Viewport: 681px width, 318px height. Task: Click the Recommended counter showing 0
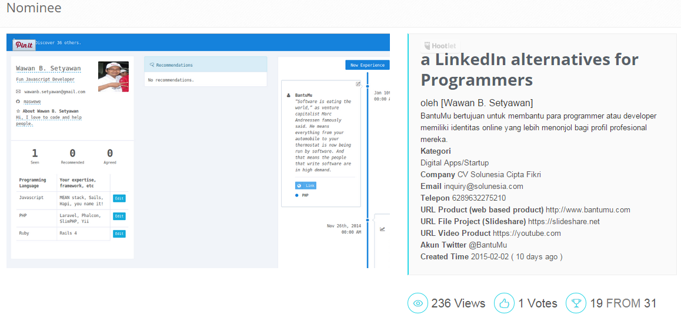[x=72, y=157]
